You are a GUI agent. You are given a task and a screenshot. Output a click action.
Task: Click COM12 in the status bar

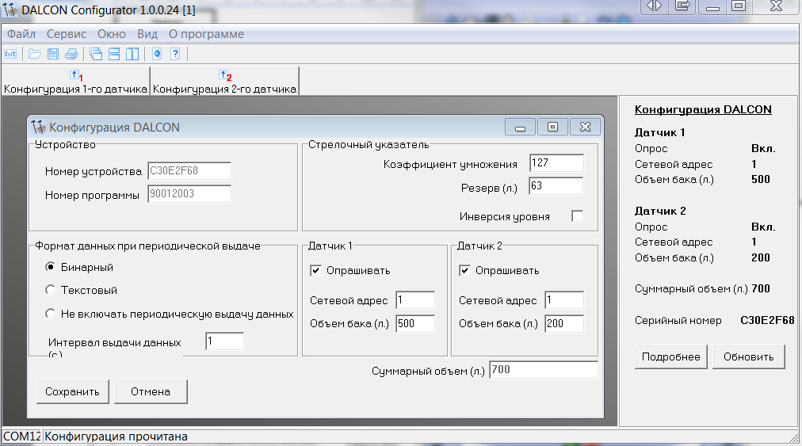click(x=22, y=436)
